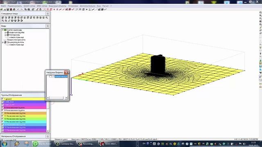
Task: Toggle checkbox for 17 Неназванная группа
Action: coord(2,130)
